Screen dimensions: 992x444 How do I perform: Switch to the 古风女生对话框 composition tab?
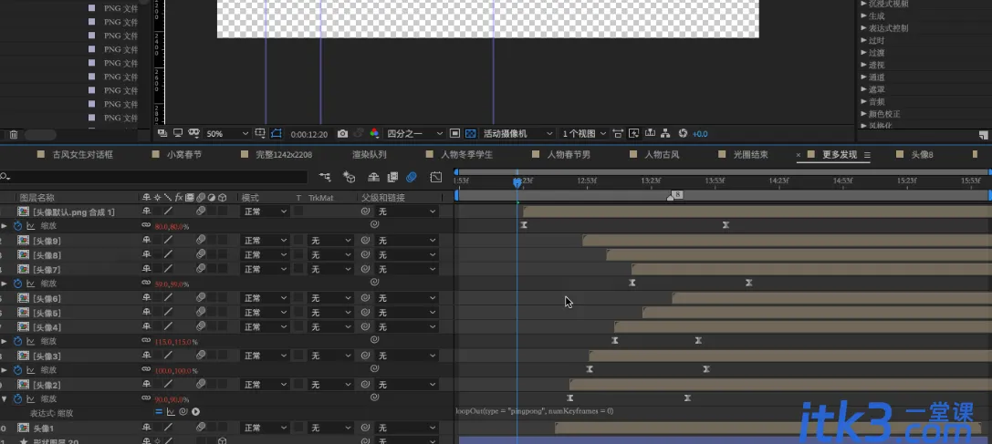83,154
